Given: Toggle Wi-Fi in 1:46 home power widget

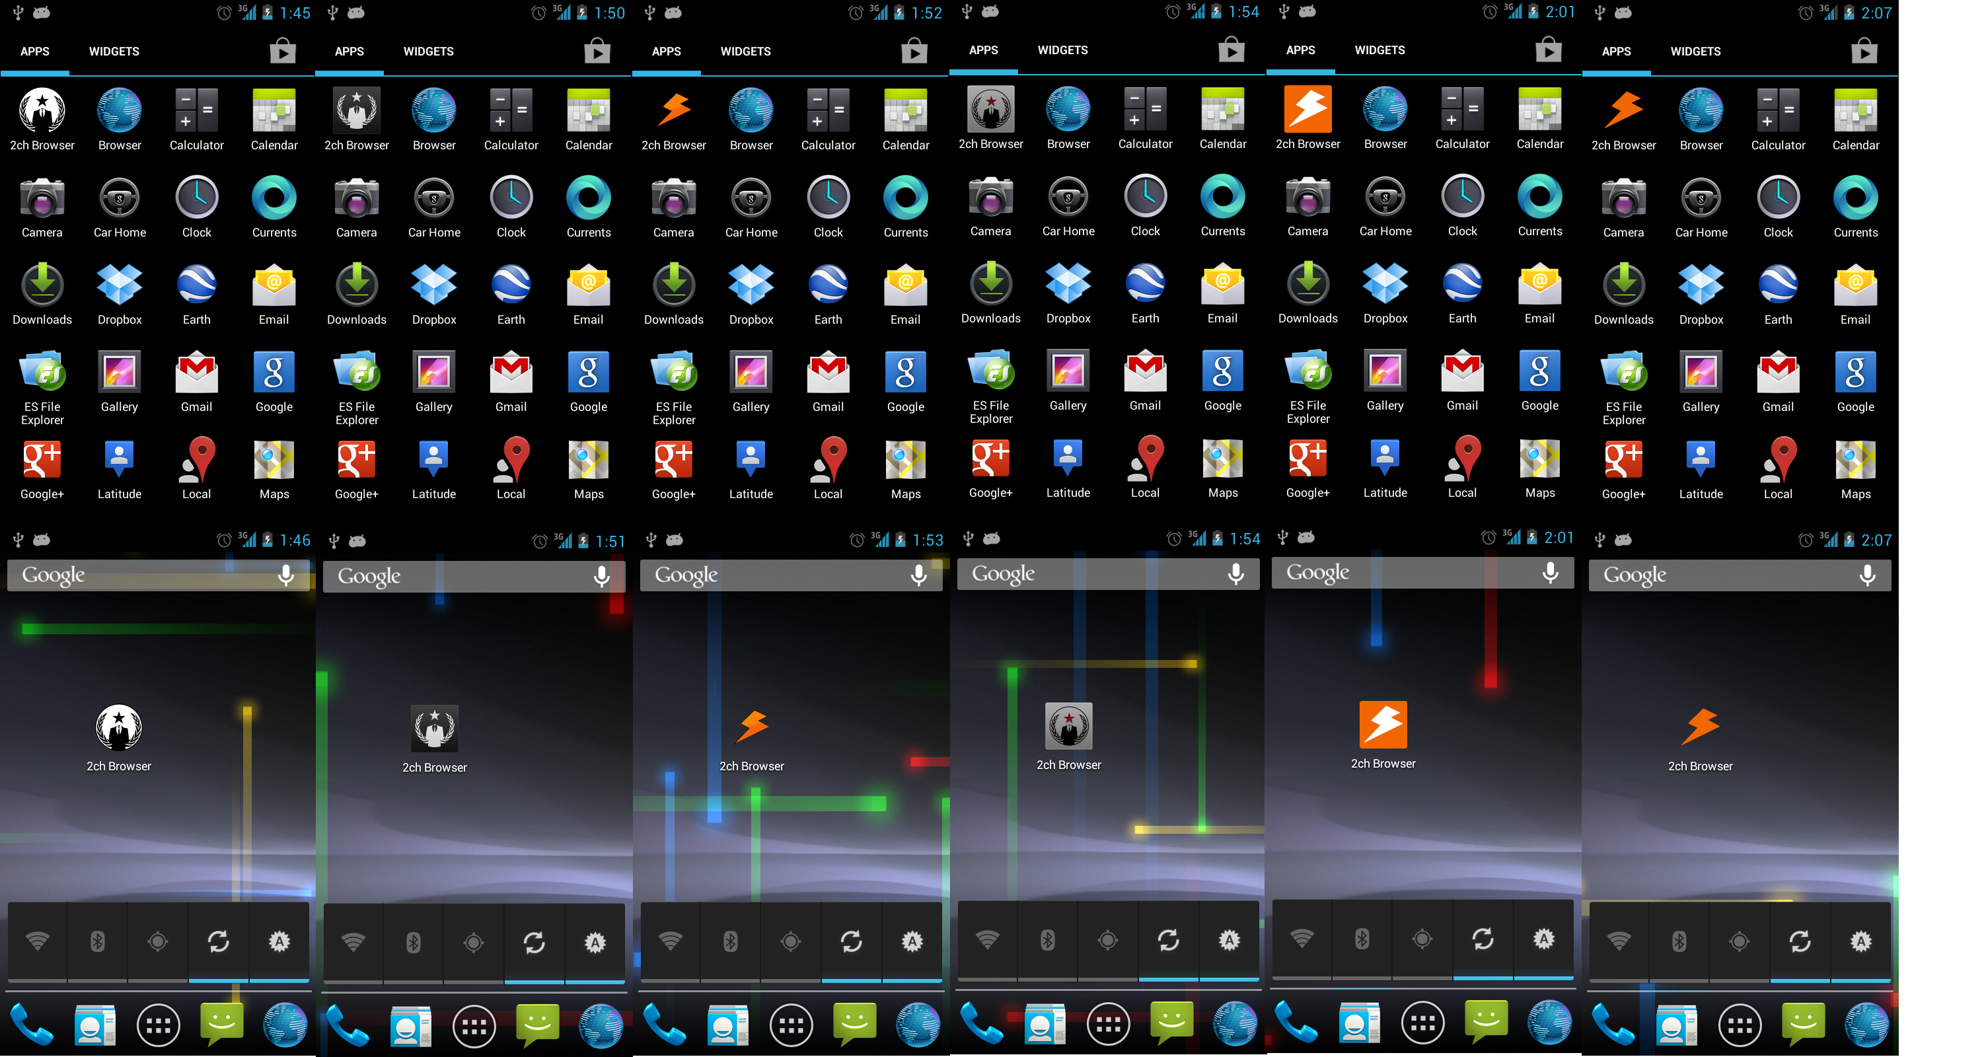Looking at the screenshot, I should [37, 941].
